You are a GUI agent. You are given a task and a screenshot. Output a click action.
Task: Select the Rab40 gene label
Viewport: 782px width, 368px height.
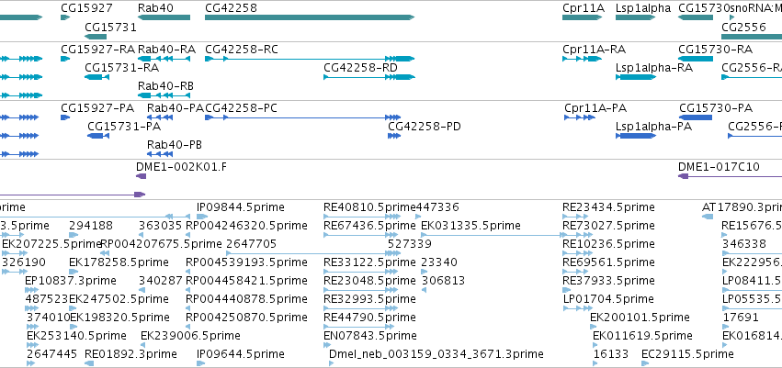click(155, 8)
